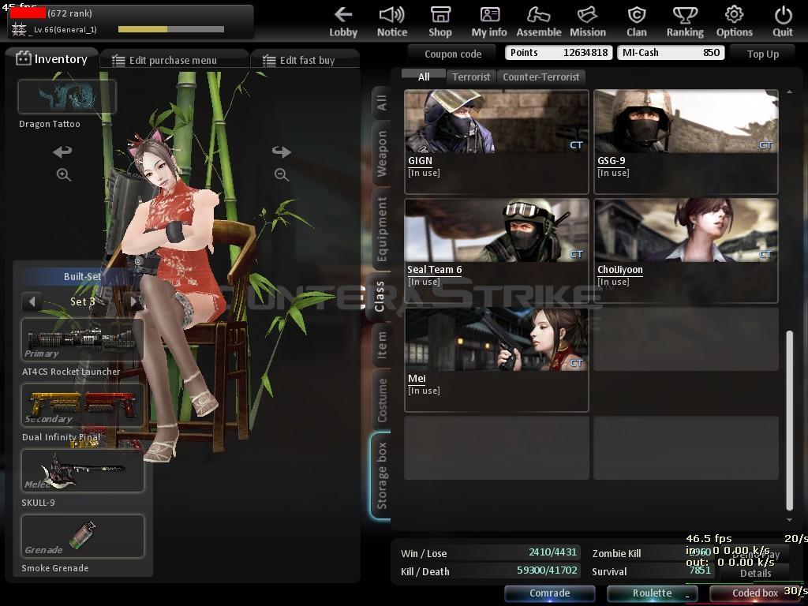Image resolution: width=808 pixels, height=606 pixels.
Task: Select the GIGN class card
Action: (x=496, y=142)
